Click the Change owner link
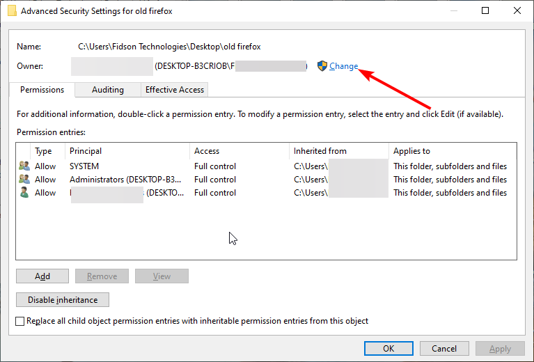 [343, 66]
